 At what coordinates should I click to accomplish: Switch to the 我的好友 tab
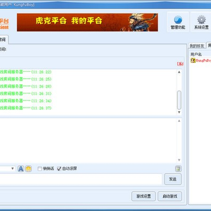[x=197, y=46]
